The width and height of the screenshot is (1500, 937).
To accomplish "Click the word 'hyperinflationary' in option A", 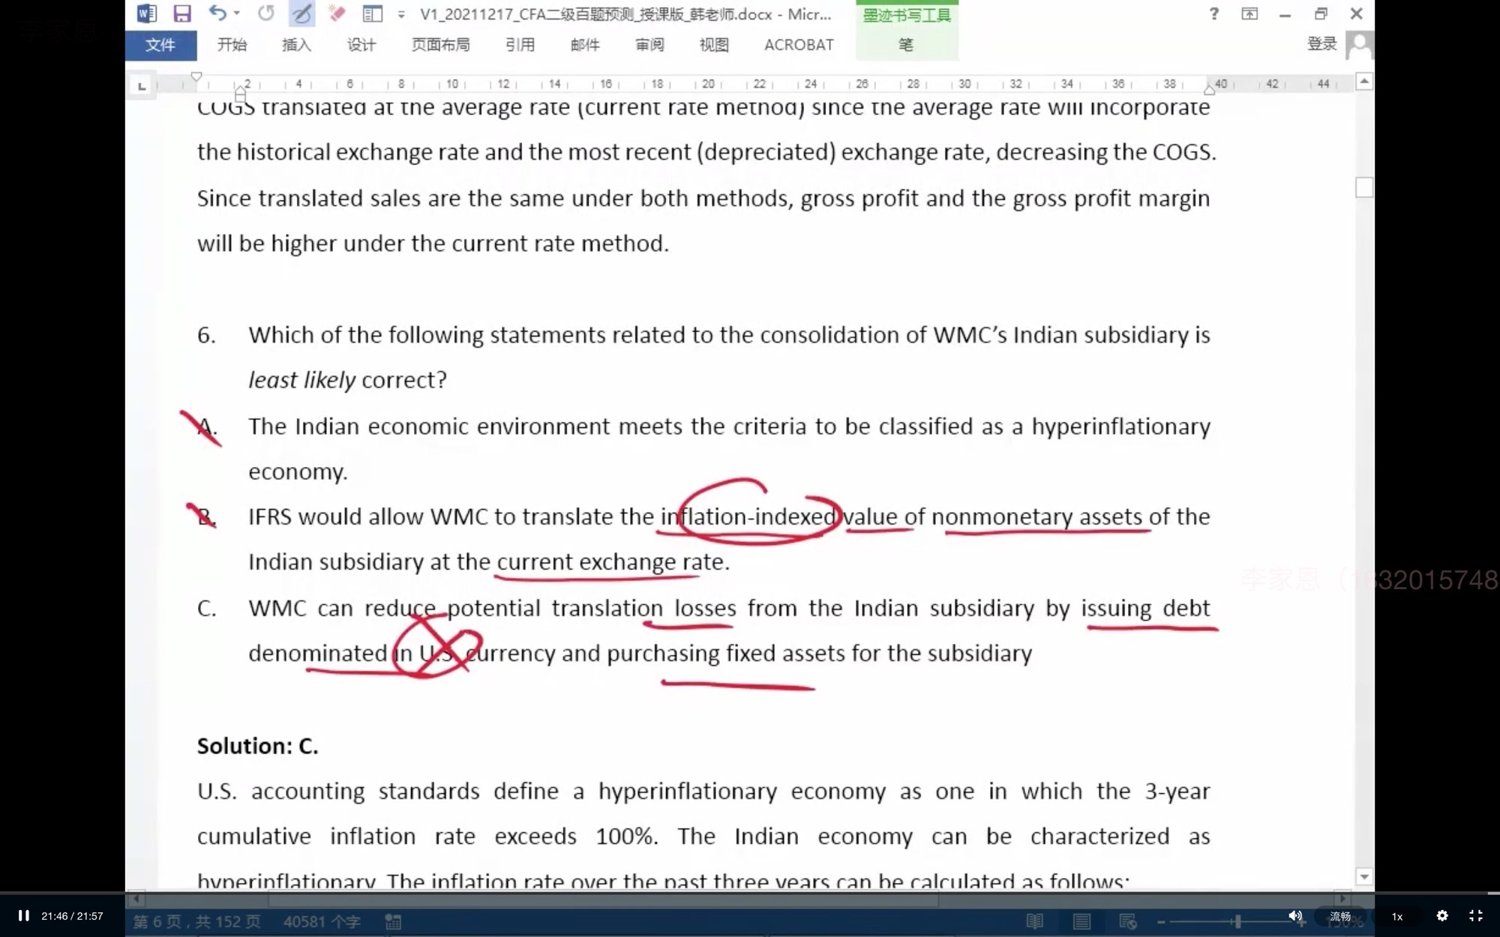I will (x=1121, y=427).
